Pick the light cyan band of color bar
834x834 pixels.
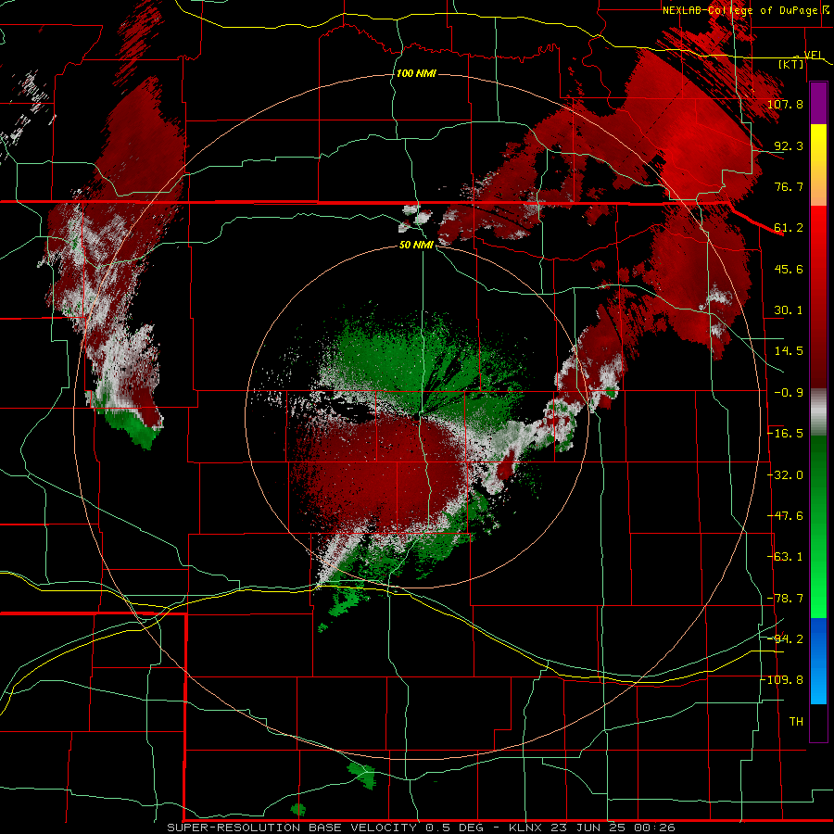tap(818, 686)
